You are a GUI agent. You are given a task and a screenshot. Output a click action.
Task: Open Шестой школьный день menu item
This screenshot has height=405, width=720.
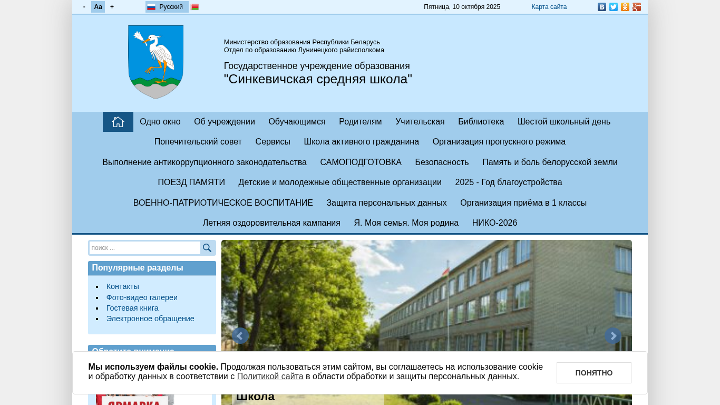coord(564,122)
